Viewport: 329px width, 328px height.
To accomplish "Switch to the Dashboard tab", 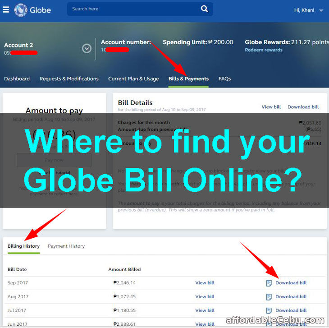I will coord(17,79).
